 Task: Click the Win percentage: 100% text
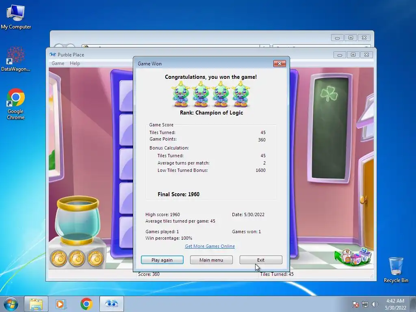tap(169, 238)
